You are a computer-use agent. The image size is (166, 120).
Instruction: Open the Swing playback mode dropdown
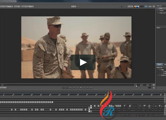coord(3,88)
